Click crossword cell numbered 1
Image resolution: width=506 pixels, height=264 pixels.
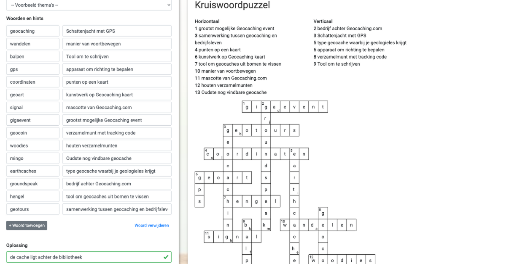click(247, 106)
